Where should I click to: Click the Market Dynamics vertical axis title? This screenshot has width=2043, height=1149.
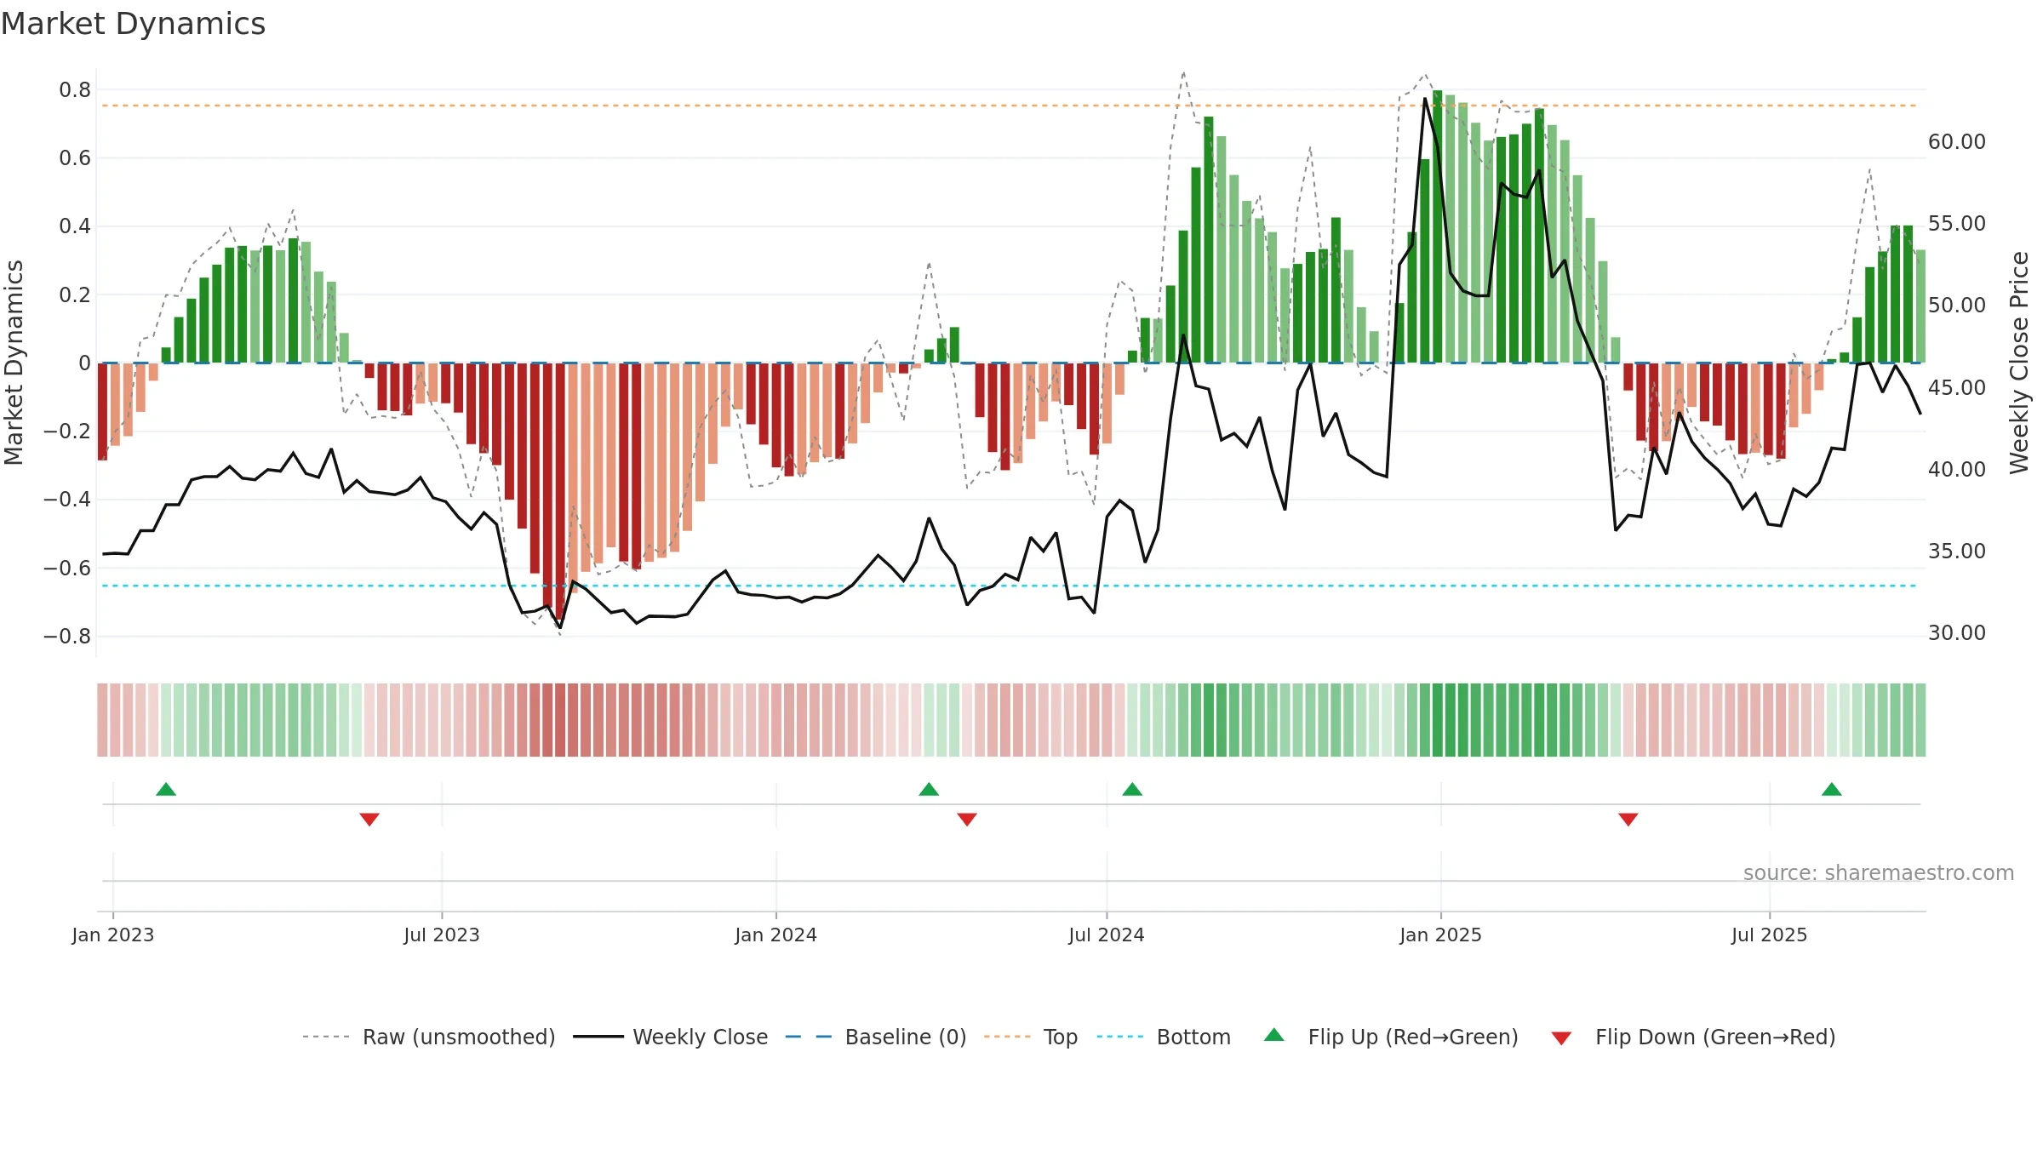(x=14, y=363)
